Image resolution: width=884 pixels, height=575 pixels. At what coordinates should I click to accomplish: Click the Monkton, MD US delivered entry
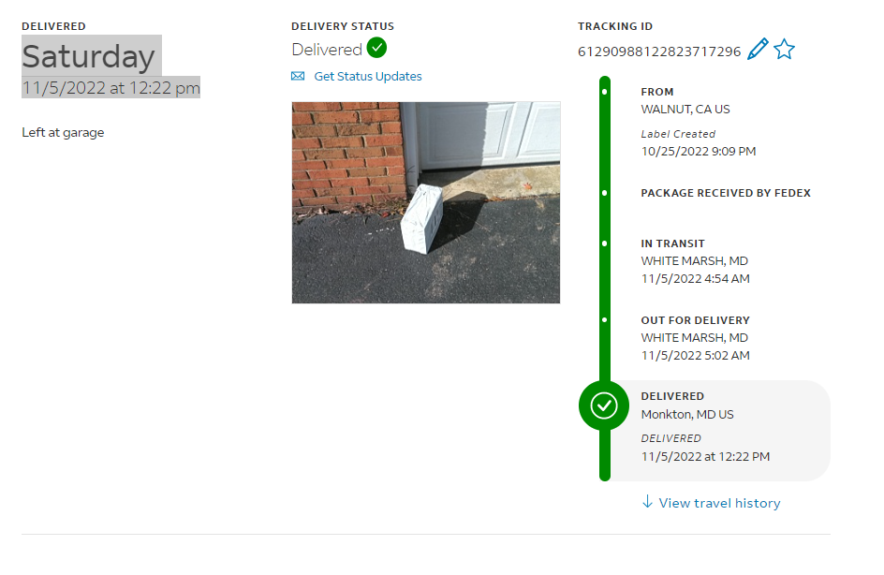coord(687,414)
